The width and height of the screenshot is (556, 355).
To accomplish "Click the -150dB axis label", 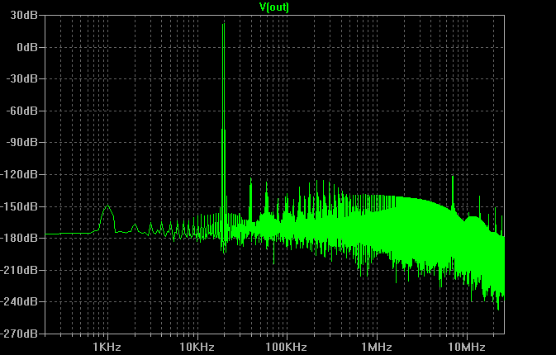I will 19,206.
